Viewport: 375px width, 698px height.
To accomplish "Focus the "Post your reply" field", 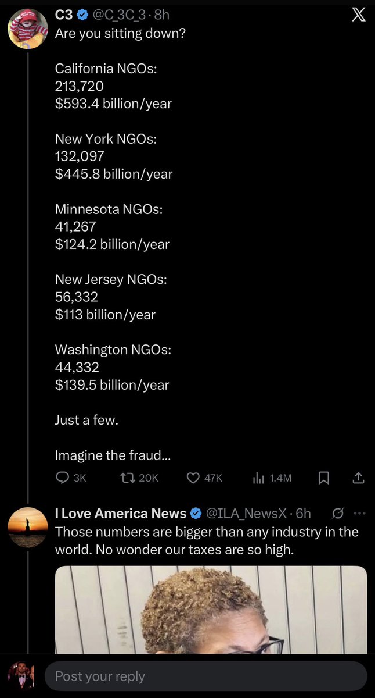I will point(206,676).
